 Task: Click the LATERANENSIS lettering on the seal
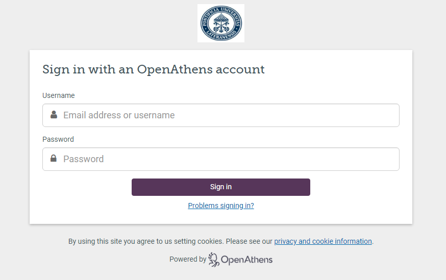pos(222,35)
